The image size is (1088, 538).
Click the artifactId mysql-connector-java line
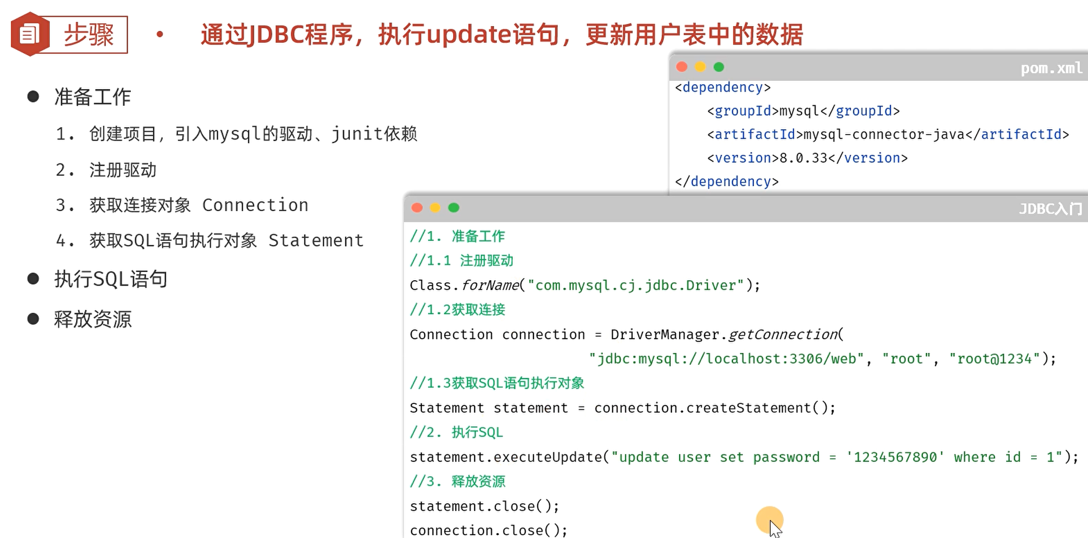[888, 134]
